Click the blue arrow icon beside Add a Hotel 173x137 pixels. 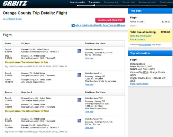(x=73, y=25)
